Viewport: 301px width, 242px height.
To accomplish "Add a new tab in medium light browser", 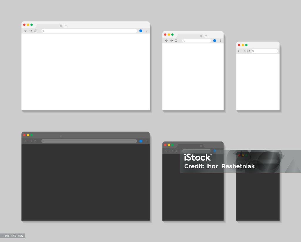I will (206, 36).
